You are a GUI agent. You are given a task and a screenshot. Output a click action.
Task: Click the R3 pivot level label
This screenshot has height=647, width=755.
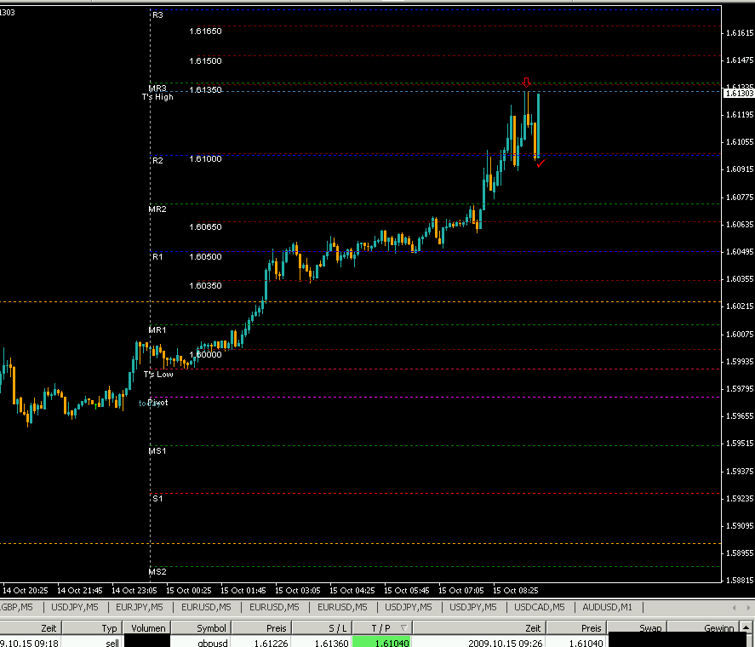(158, 15)
